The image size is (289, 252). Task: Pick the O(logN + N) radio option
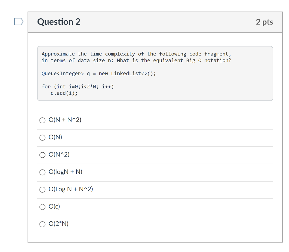[42, 172]
